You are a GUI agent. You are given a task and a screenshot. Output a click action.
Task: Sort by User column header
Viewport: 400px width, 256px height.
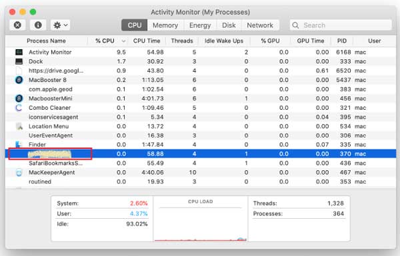[374, 41]
